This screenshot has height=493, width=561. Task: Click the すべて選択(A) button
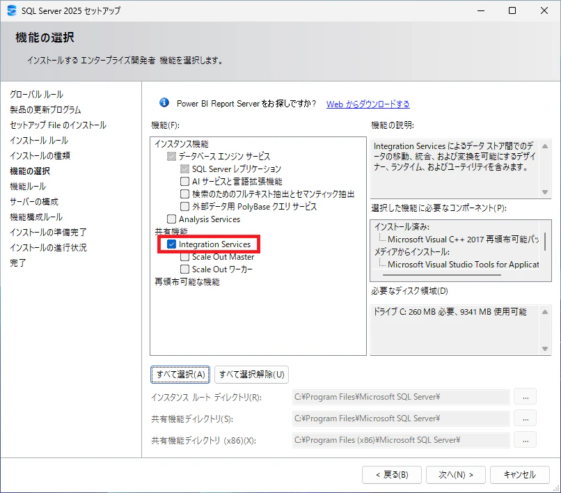[180, 375]
